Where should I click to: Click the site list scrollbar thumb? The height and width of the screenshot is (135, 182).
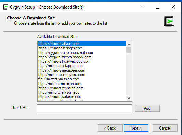click(x=129, y=50)
